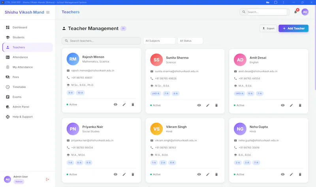Click the Shishu Vikash Mandir title link
316x187 pixels.
click(x=24, y=12)
